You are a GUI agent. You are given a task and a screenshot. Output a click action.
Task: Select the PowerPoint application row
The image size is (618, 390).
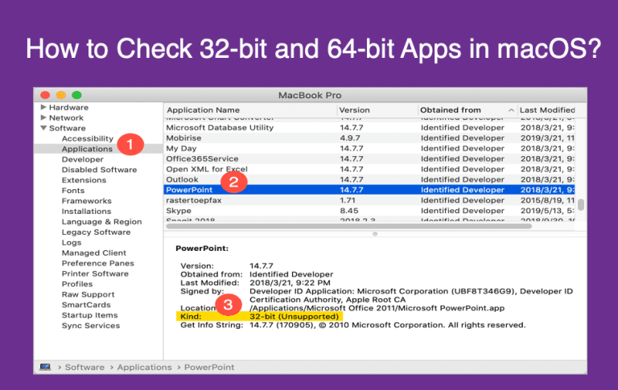click(369, 190)
